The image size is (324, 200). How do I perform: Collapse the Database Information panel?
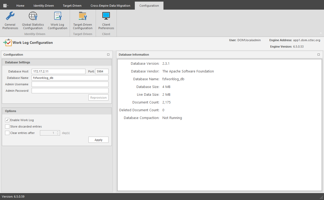click(319, 54)
